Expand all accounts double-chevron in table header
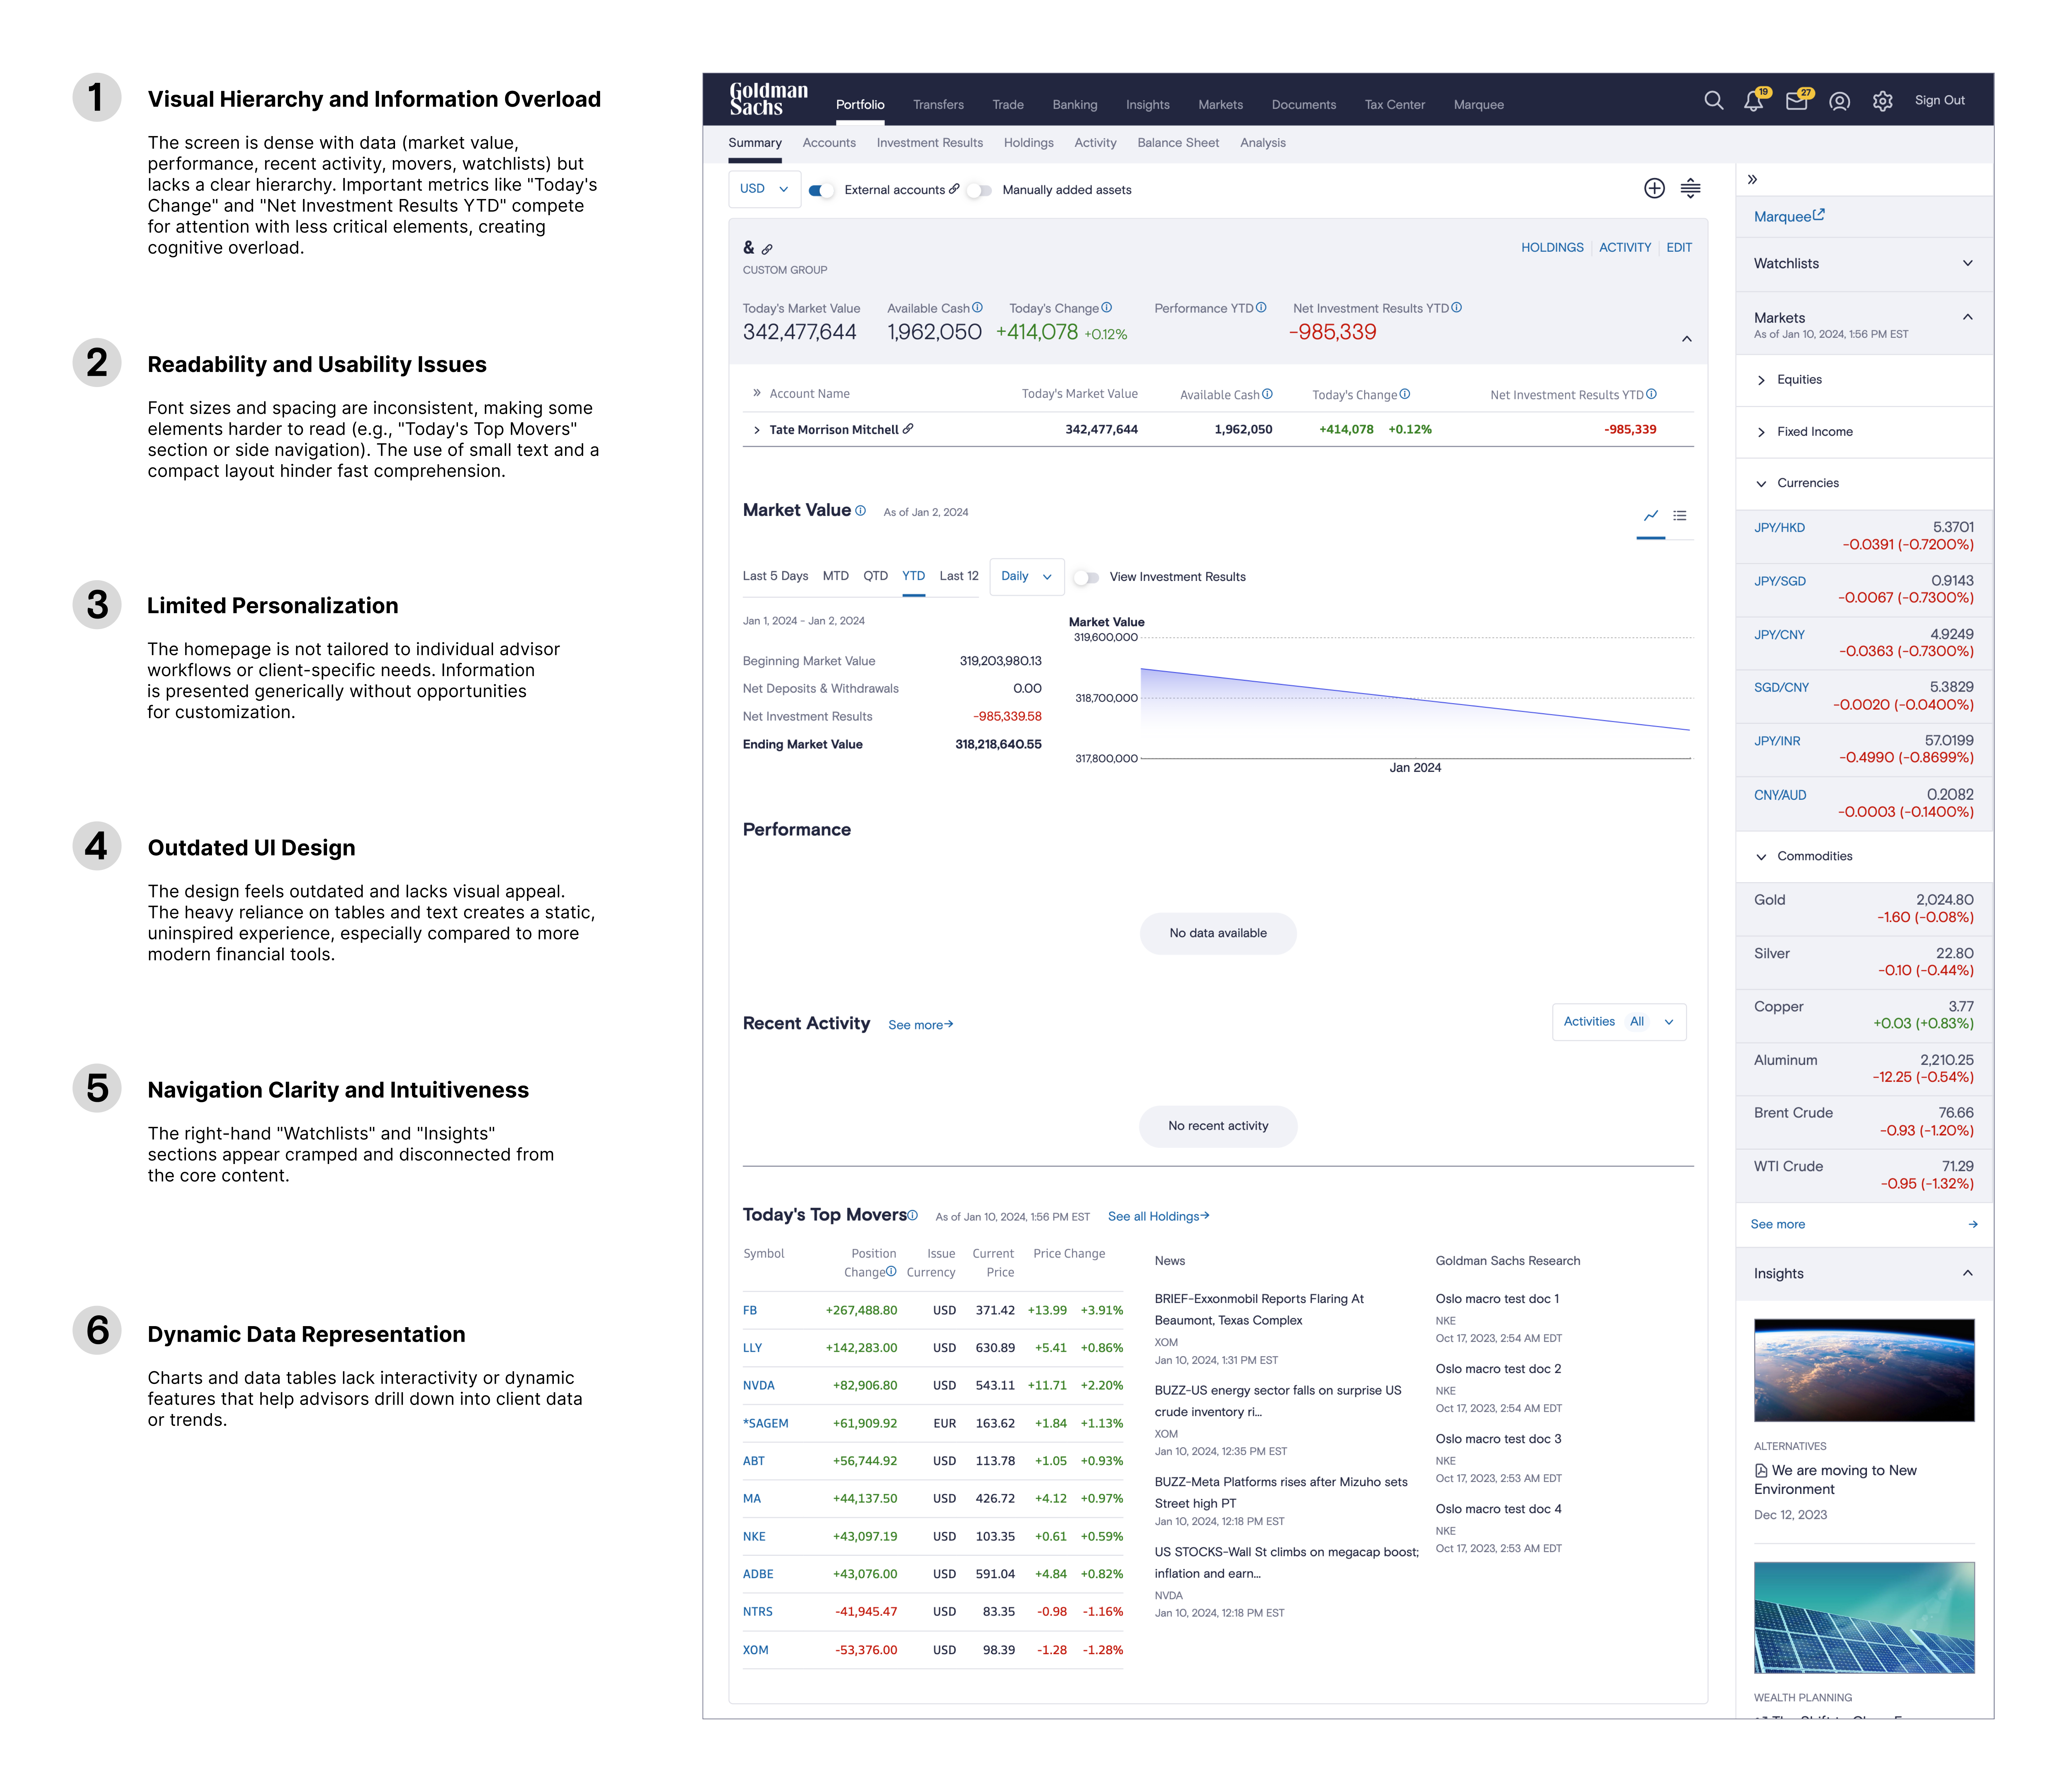The height and width of the screenshot is (1792, 2067). click(x=757, y=393)
